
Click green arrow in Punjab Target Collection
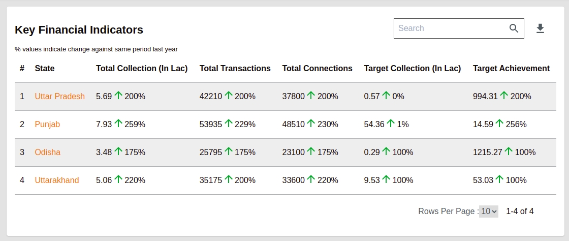[x=390, y=124]
